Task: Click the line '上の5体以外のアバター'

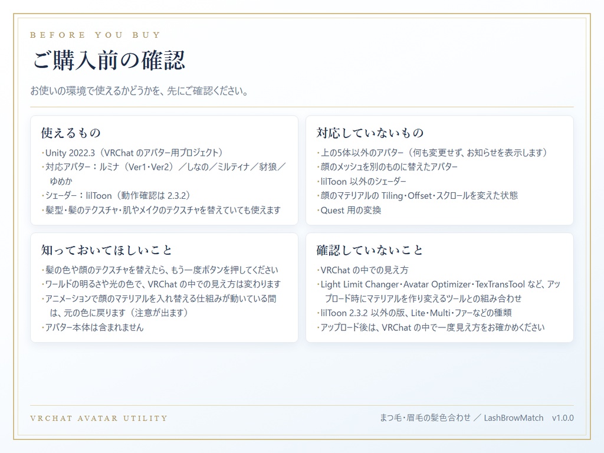Action: (x=432, y=153)
